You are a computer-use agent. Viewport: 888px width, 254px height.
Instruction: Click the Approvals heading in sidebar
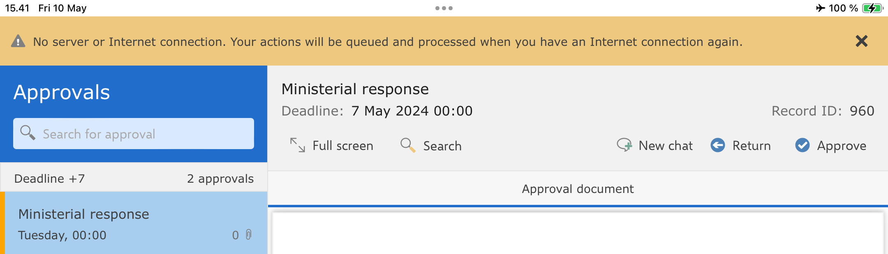pyautogui.click(x=62, y=92)
